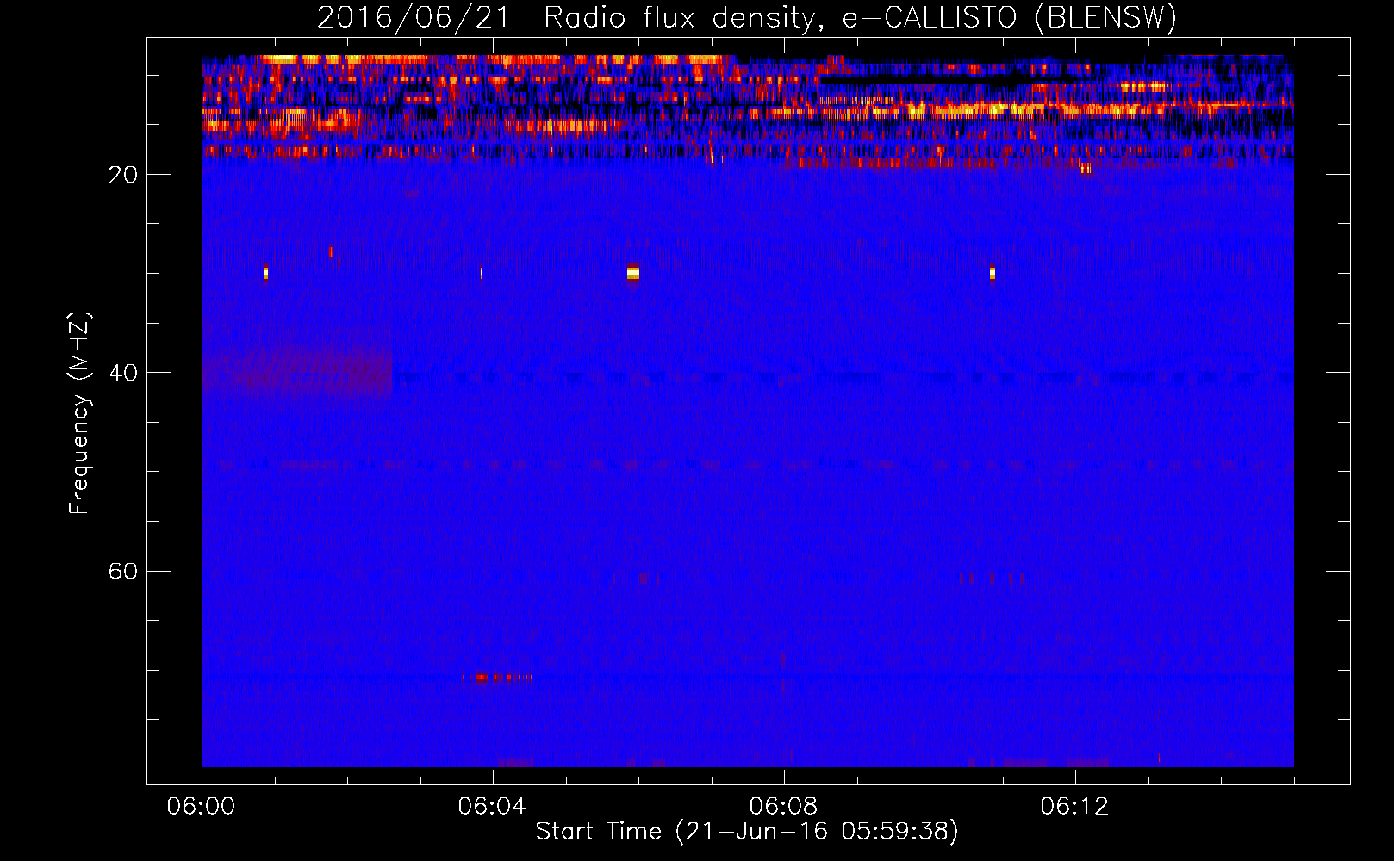Click the plot title '2016/06/21 Radio flux density'

pos(746,17)
